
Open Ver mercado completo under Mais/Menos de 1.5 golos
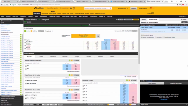[73, 86]
